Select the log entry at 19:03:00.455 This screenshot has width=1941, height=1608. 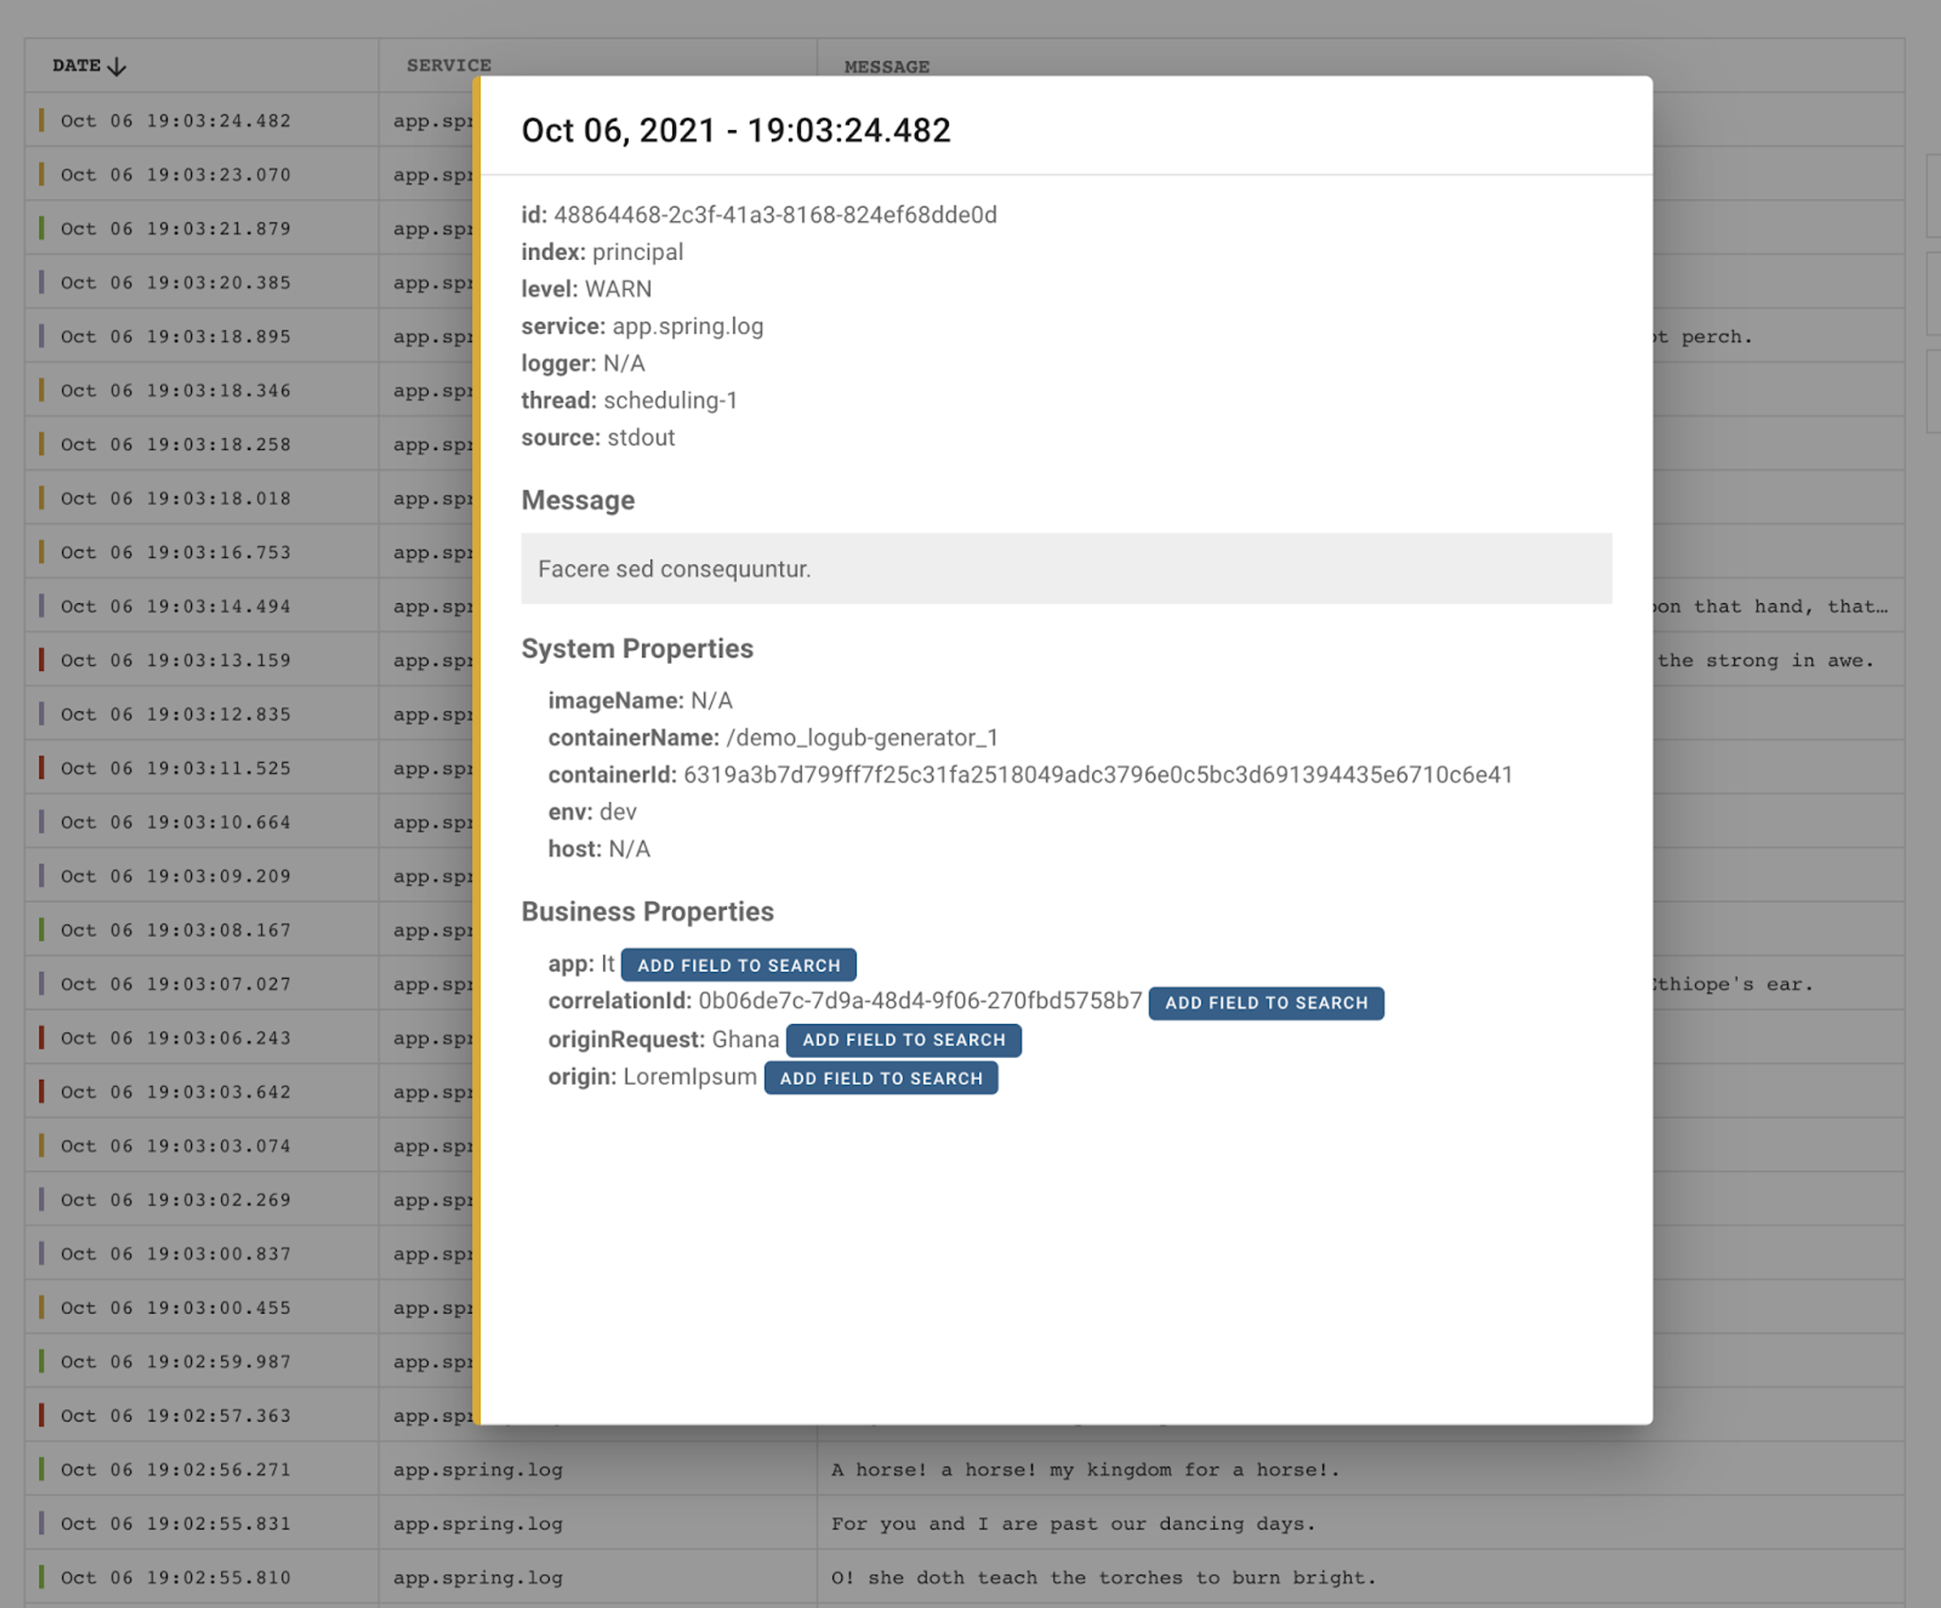(x=175, y=1308)
